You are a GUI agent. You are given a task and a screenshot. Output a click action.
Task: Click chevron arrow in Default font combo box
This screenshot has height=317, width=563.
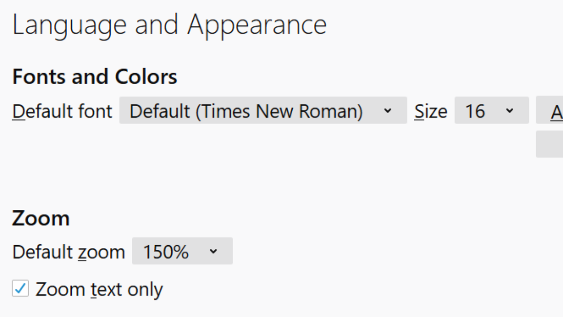(388, 111)
